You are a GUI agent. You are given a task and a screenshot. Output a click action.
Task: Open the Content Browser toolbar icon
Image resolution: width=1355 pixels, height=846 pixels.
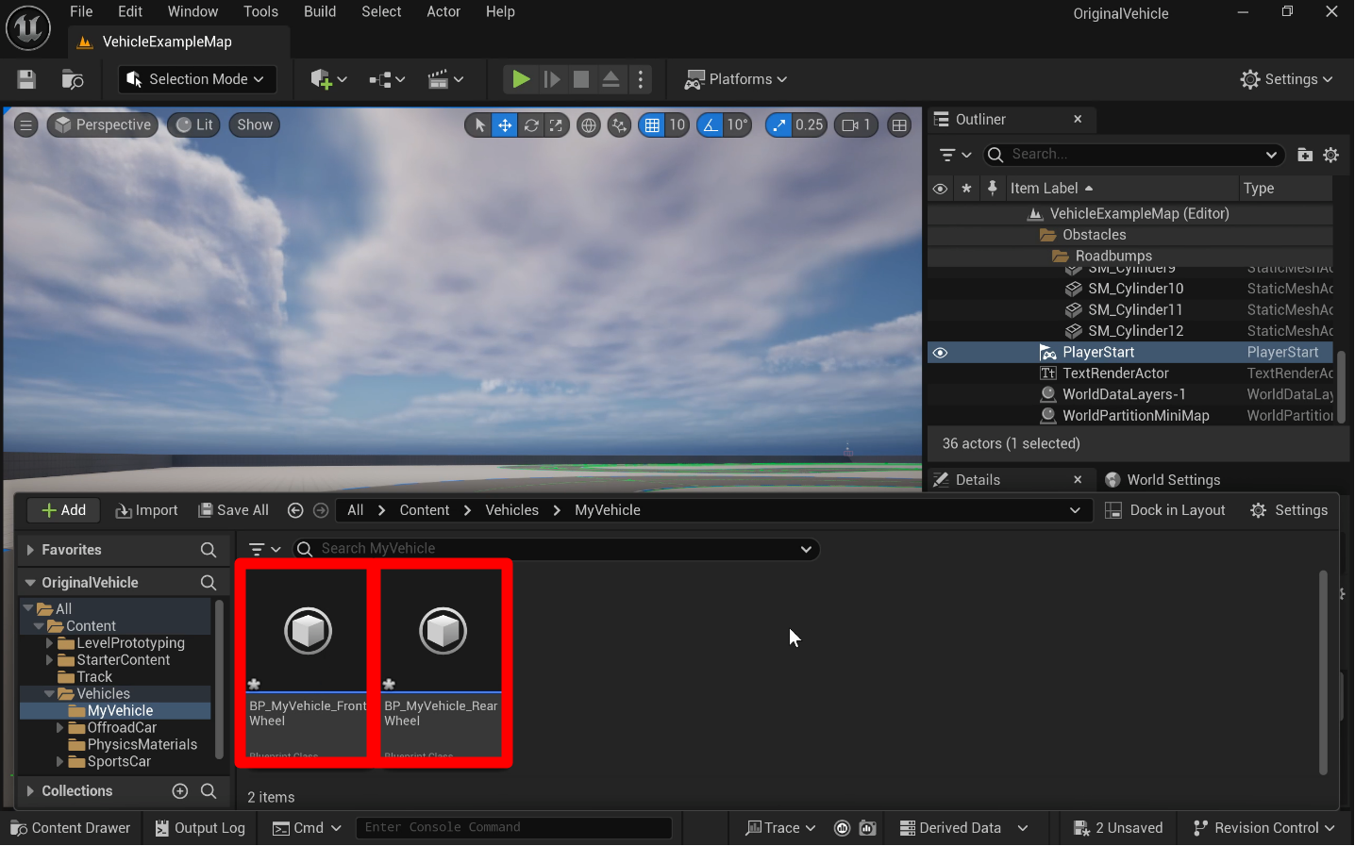(73, 79)
